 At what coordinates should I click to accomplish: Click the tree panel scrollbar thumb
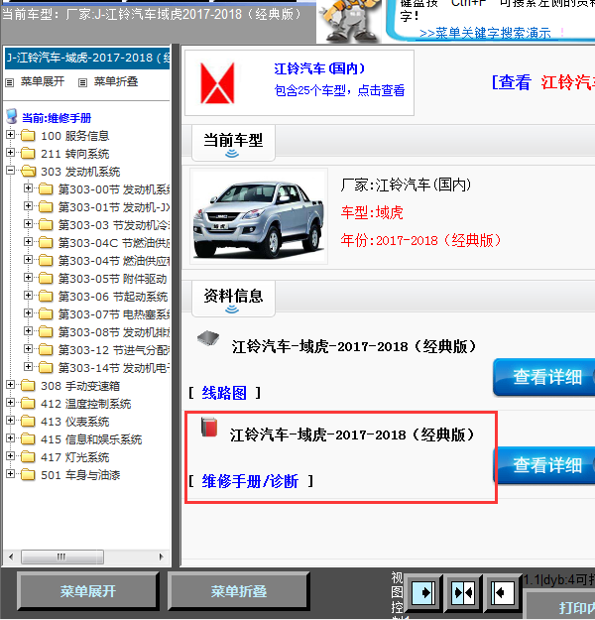[x=62, y=557]
